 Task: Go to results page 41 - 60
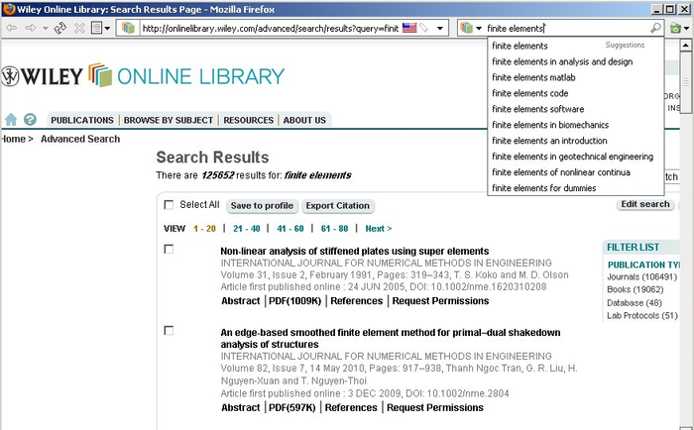click(290, 229)
